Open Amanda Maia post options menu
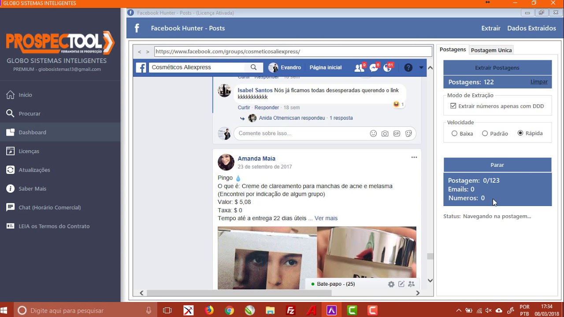This screenshot has height=317, width=564. [x=414, y=157]
